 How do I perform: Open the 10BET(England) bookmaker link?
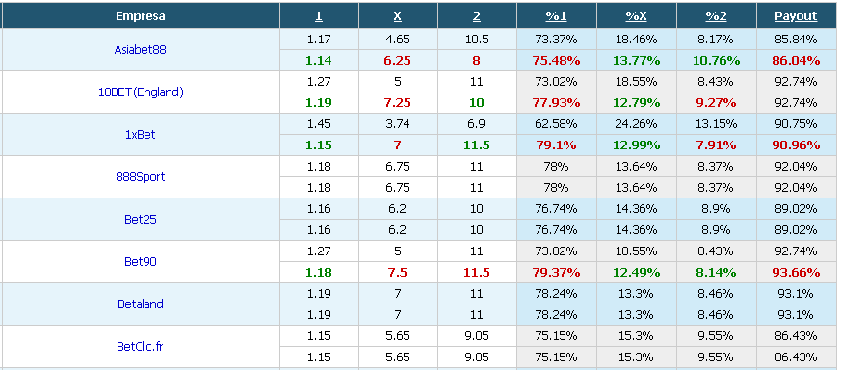141,92
